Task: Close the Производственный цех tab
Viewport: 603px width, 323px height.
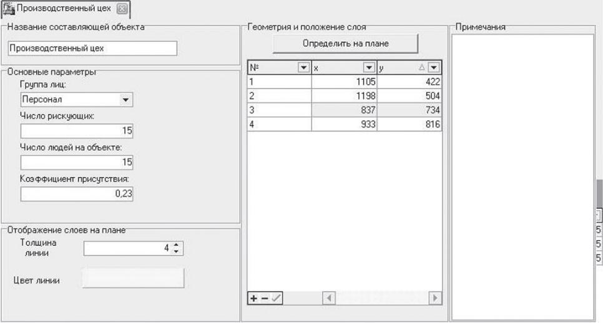Action: click(x=122, y=9)
